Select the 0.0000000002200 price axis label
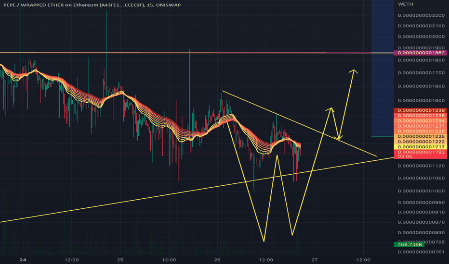Screen dimensions: 449x264 [x=421, y=15]
